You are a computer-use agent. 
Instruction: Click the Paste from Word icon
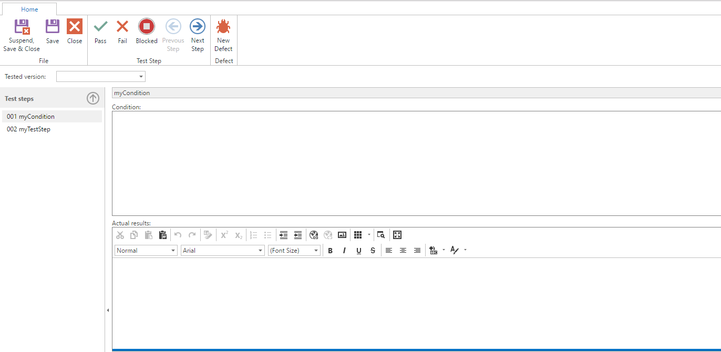click(163, 235)
